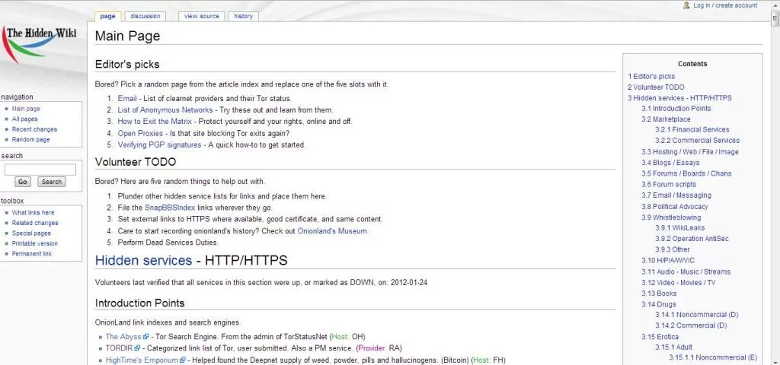Open Onionland's Museum link
Viewport: 780px width, 365px height.
coord(332,231)
